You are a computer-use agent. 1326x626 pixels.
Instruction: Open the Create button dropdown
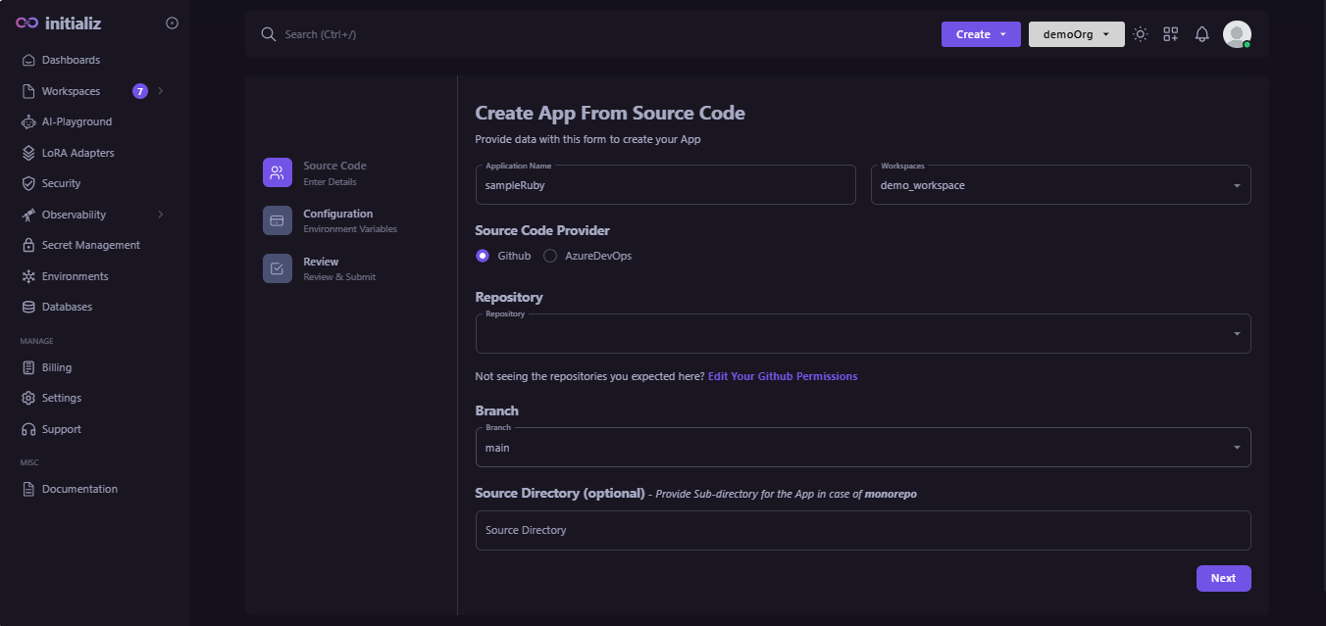click(981, 34)
